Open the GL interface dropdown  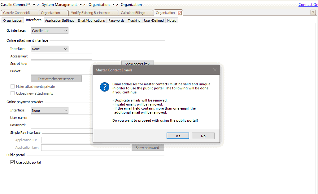coord(50,31)
